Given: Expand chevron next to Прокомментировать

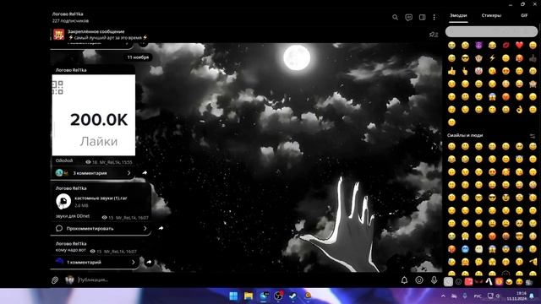Looking at the screenshot, I should [x=145, y=229].
